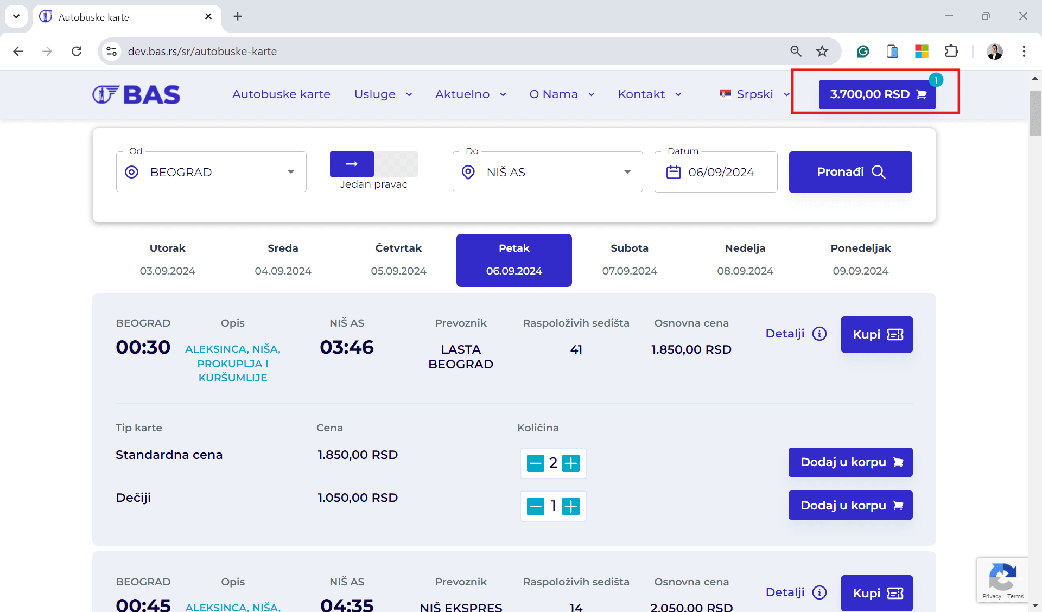Open the cart showing 3.700,00 RSD

point(877,94)
